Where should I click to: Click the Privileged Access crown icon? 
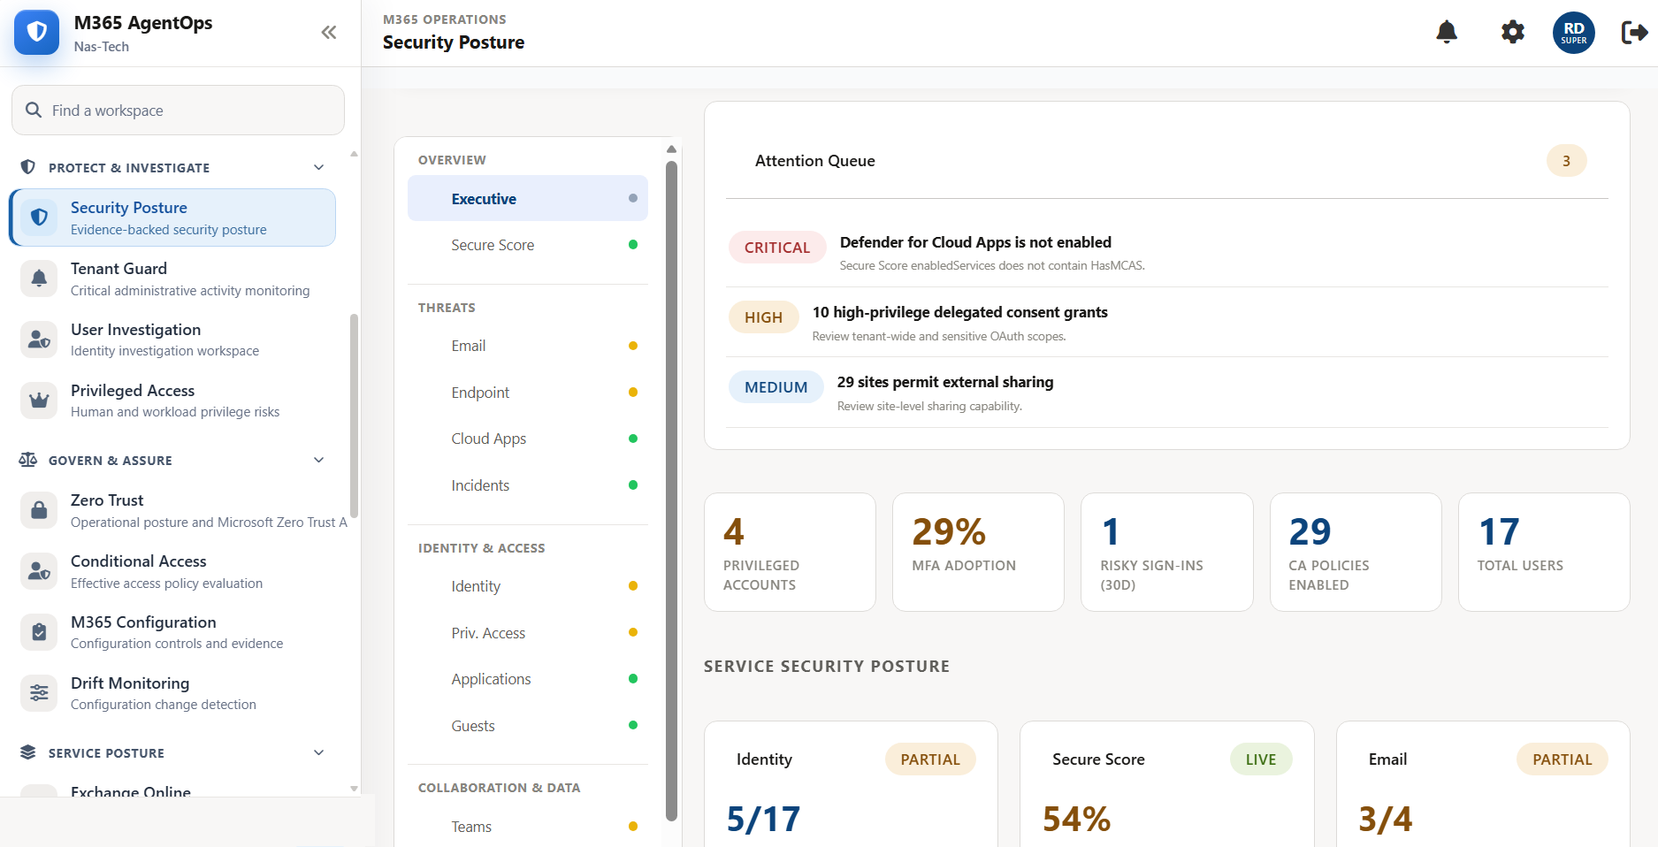(39, 401)
